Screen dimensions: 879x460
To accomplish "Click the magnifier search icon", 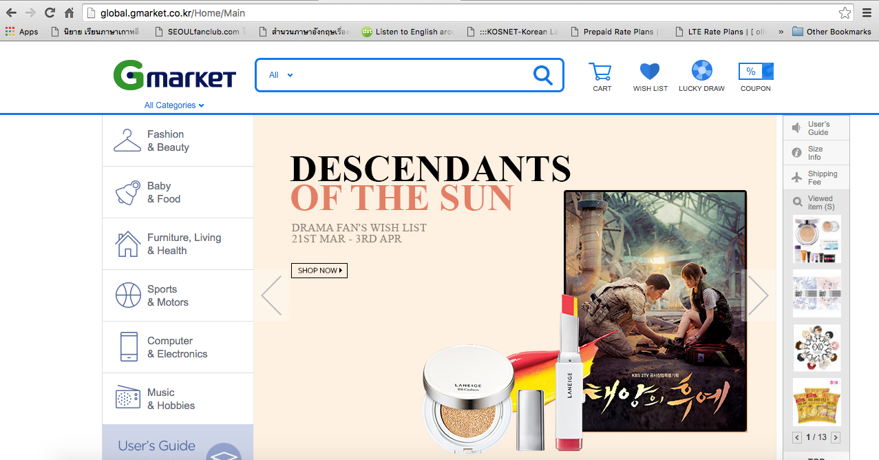I will tap(543, 75).
